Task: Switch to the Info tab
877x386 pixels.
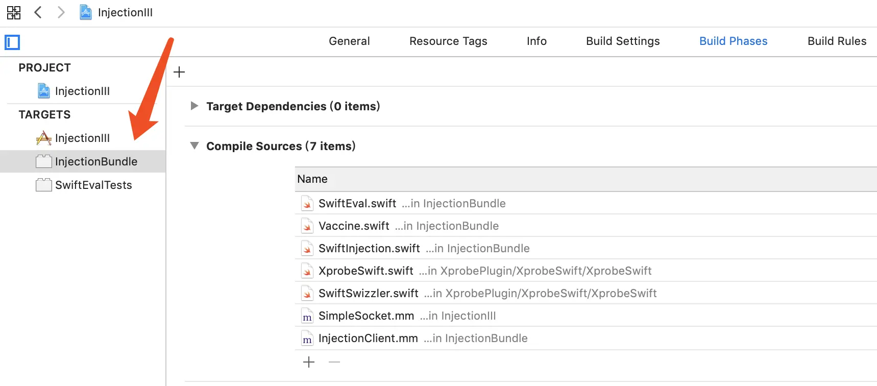Action: click(537, 41)
